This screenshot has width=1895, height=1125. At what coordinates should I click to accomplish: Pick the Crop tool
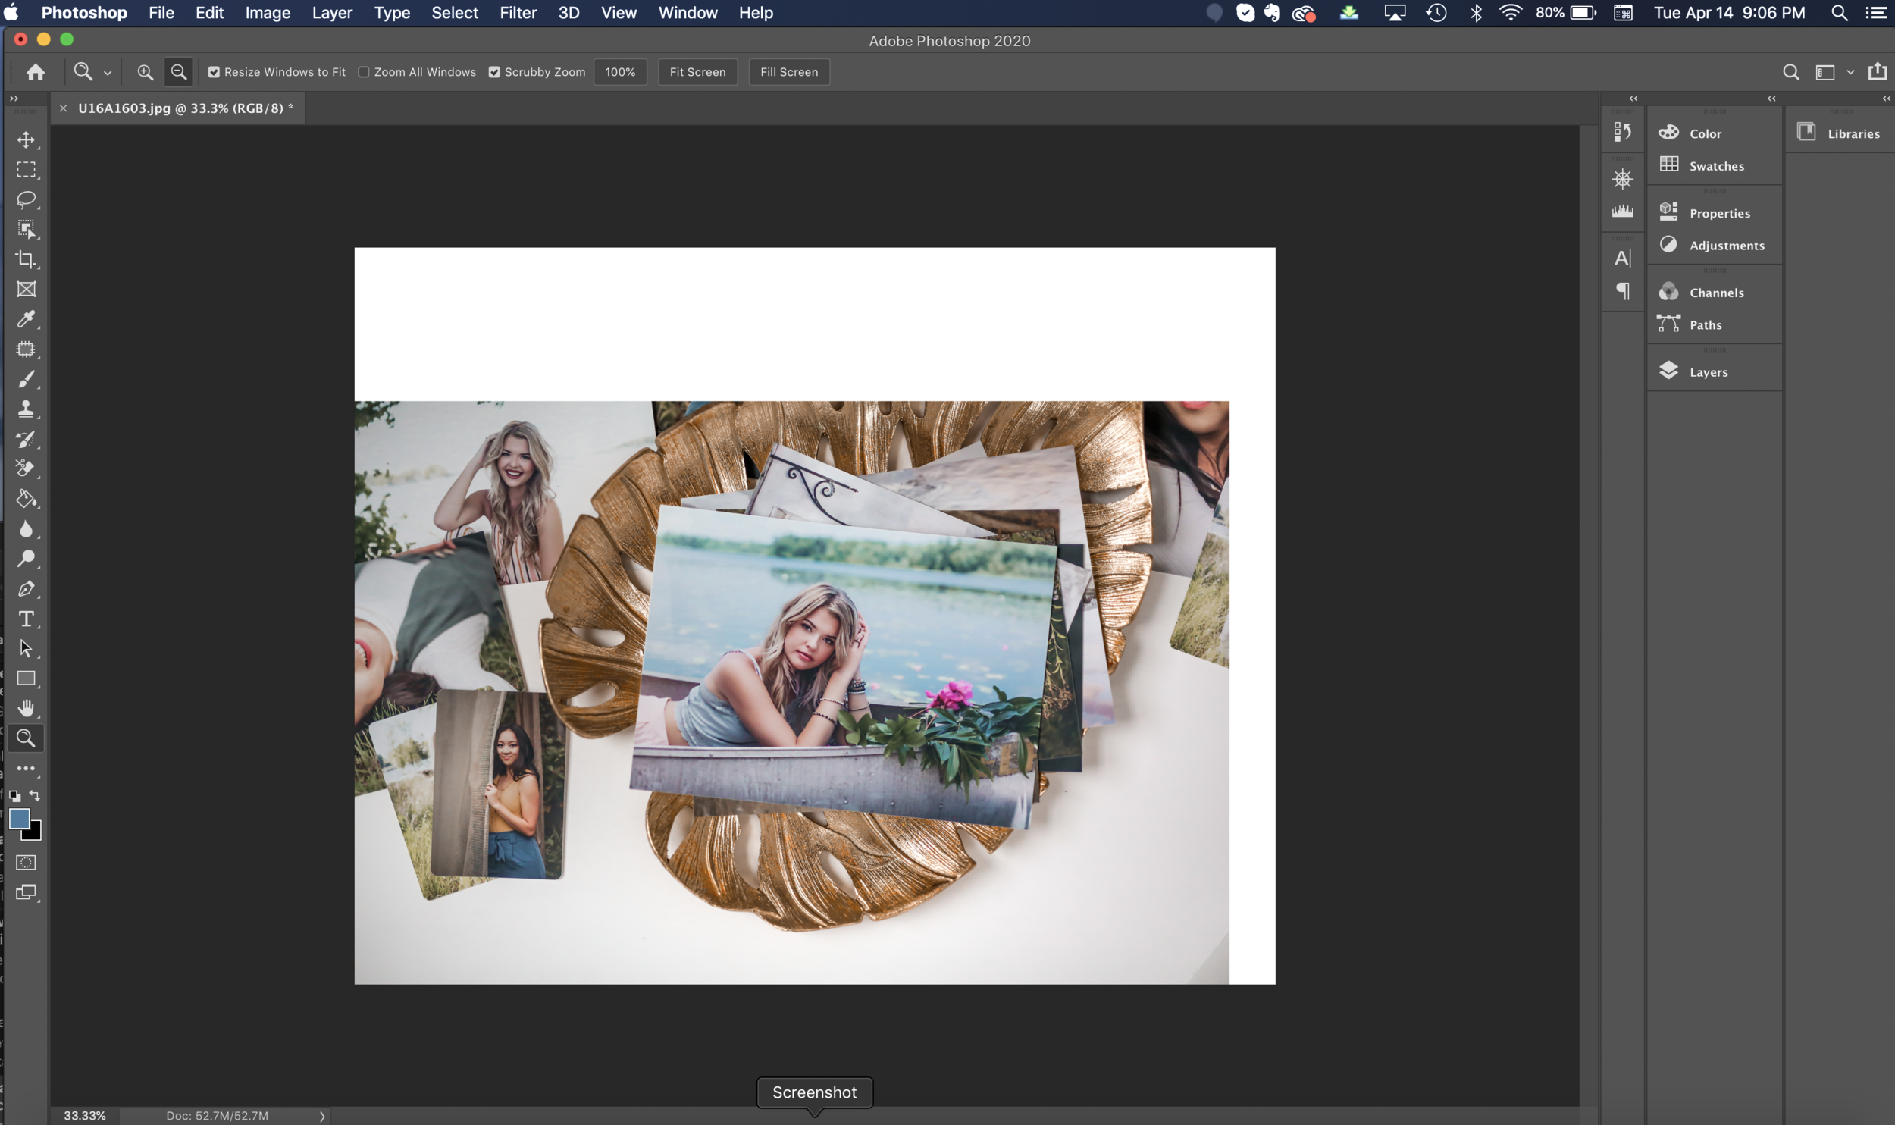[x=26, y=259]
